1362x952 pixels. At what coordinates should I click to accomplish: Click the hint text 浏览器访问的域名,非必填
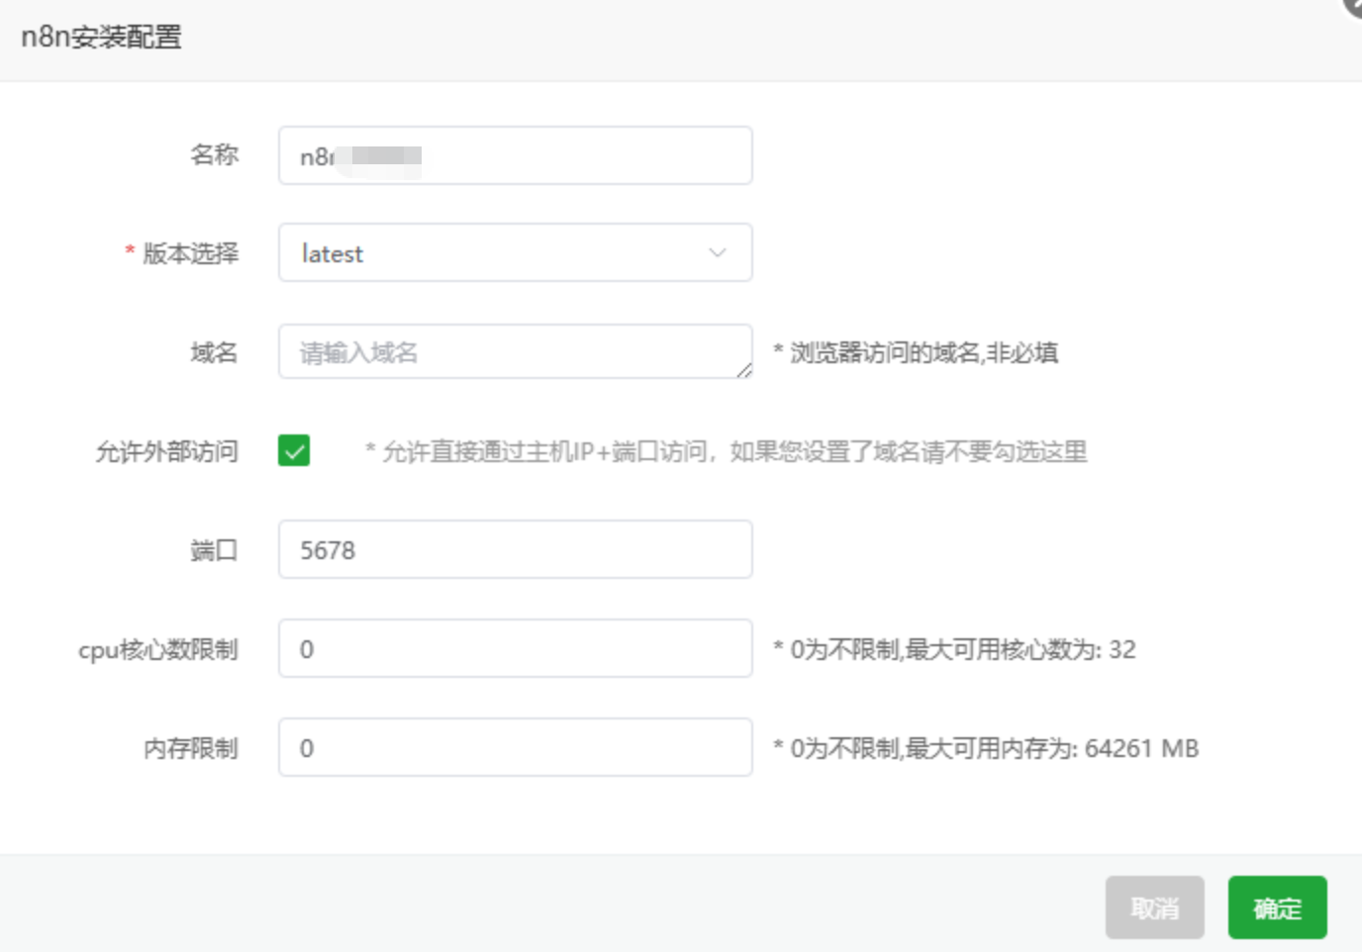click(x=916, y=352)
